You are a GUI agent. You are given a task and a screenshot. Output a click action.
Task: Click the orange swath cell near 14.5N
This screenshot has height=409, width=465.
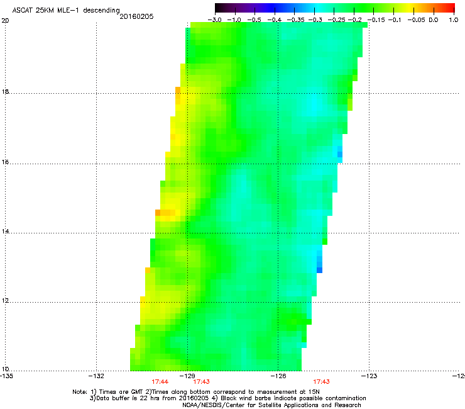coord(158,213)
